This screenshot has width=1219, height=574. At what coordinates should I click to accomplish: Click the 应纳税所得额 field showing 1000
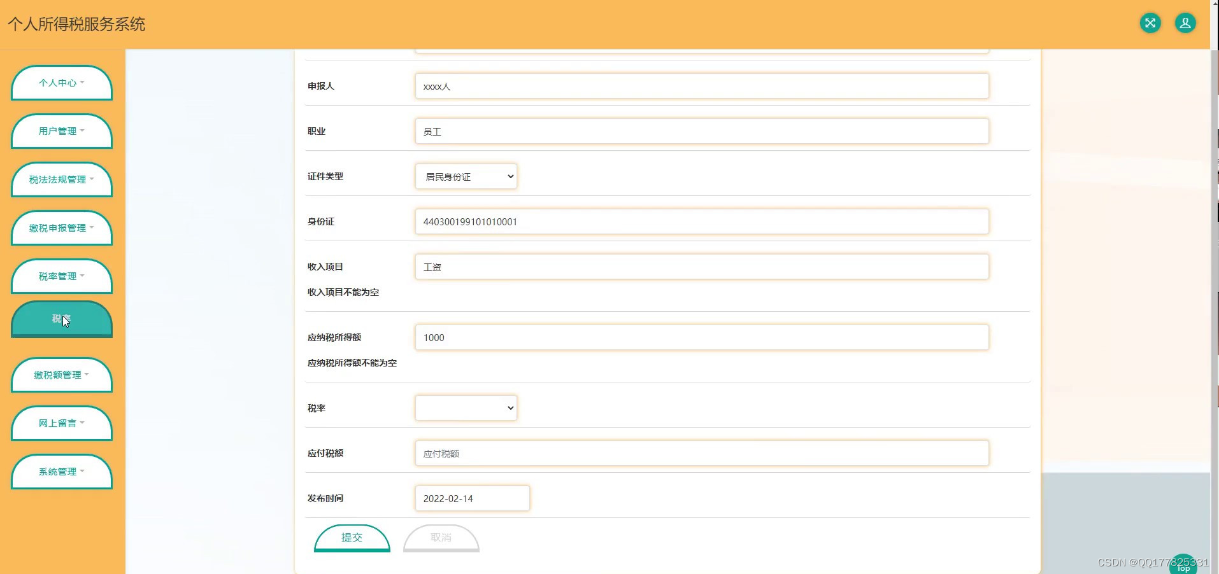click(x=702, y=337)
